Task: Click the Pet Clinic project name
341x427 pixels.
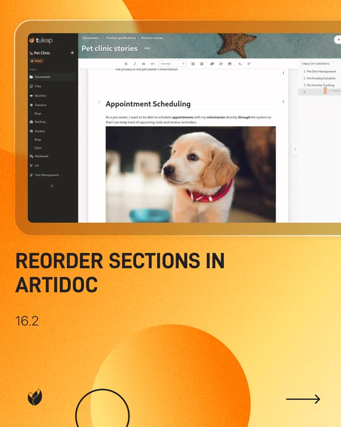Action: (42, 53)
